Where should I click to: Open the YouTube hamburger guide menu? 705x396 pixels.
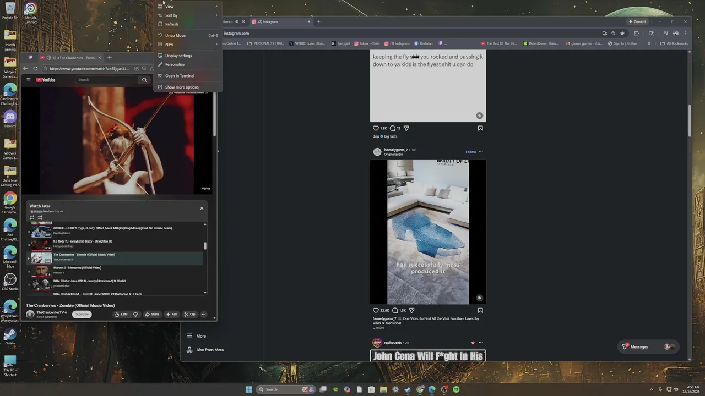pyautogui.click(x=29, y=80)
